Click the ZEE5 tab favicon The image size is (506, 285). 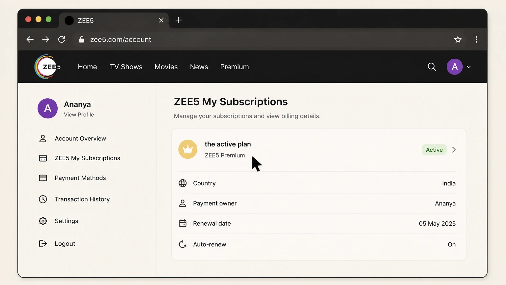point(69,20)
